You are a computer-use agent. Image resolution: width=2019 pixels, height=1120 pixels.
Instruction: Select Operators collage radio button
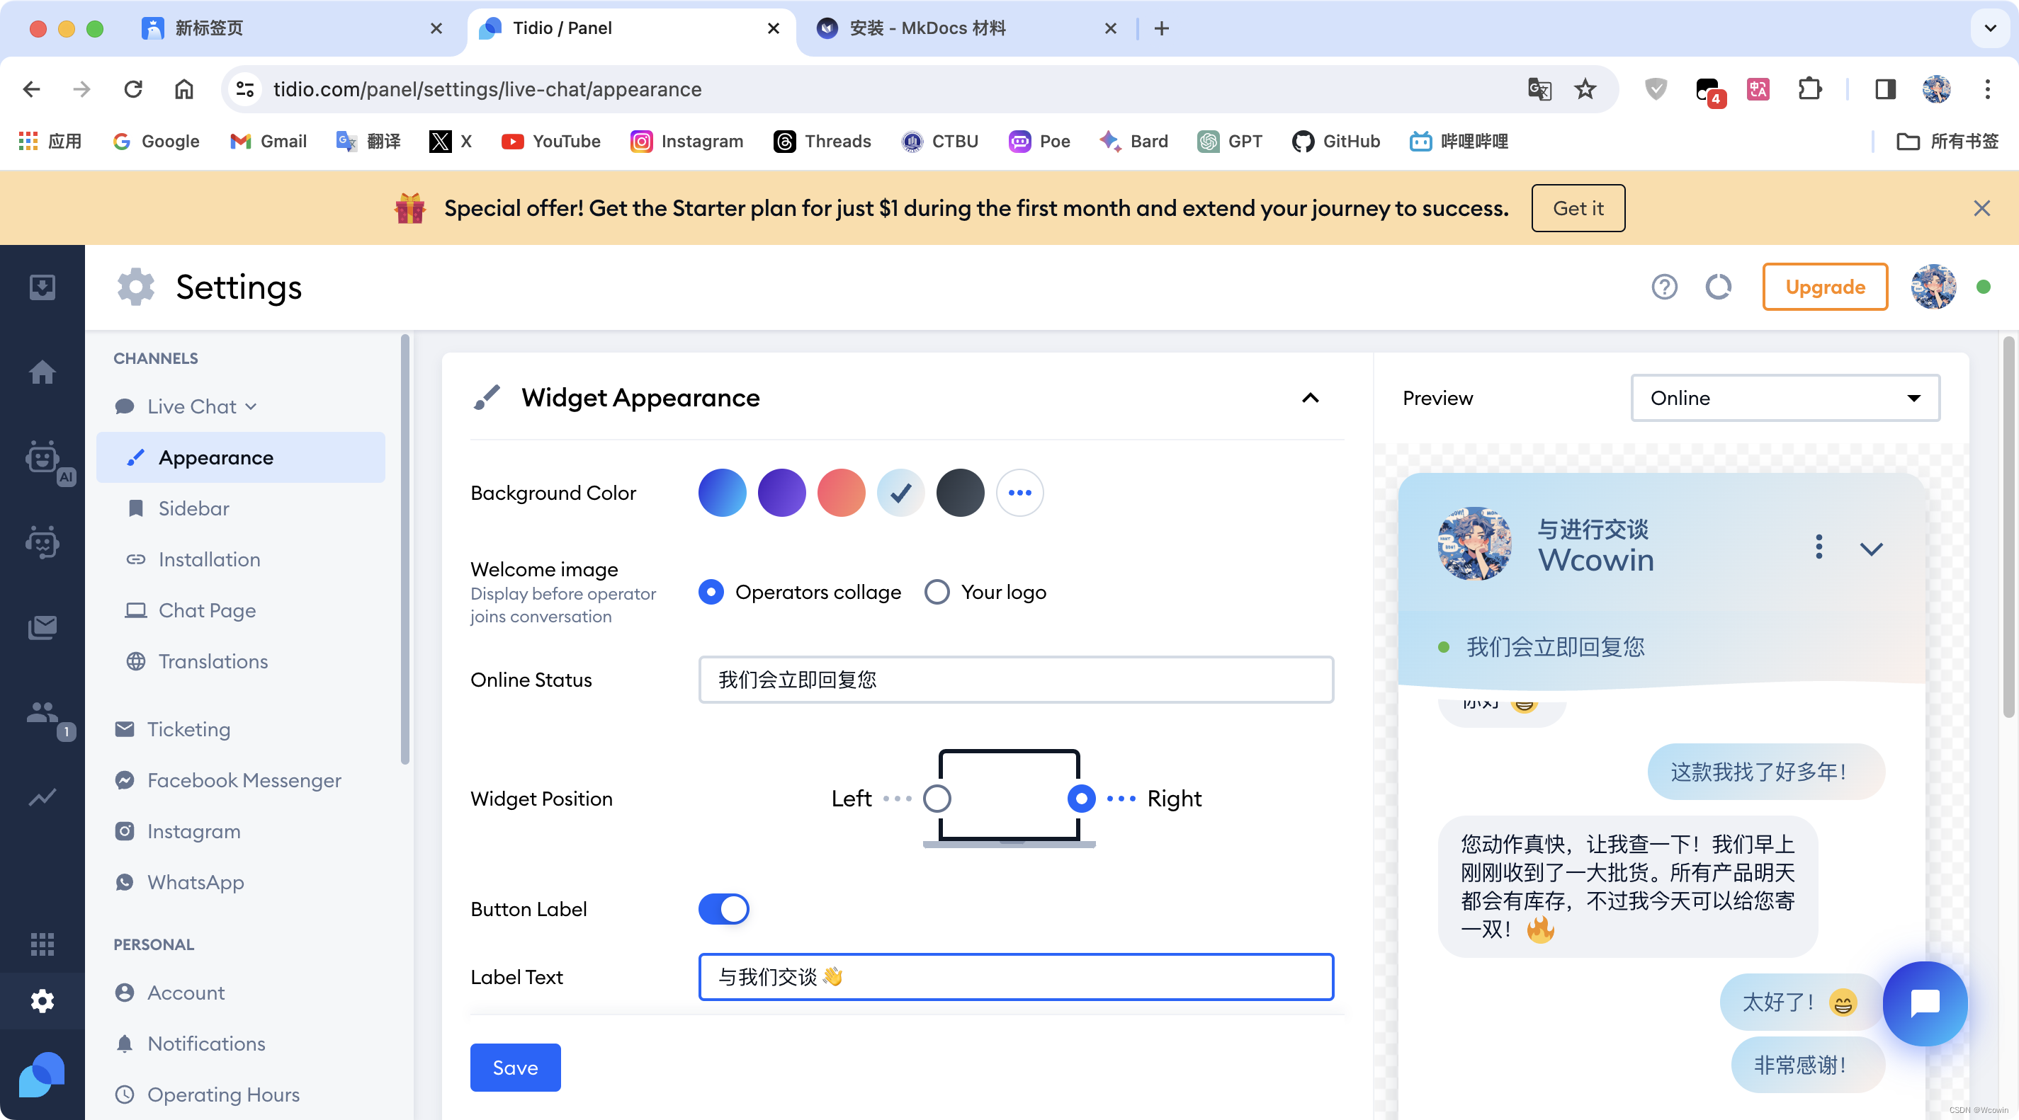pyautogui.click(x=712, y=592)
